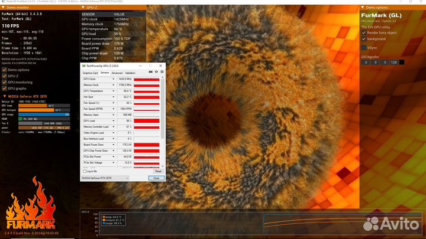Click the FurMark (GL) title in Demo options

(x=381, y=15)
